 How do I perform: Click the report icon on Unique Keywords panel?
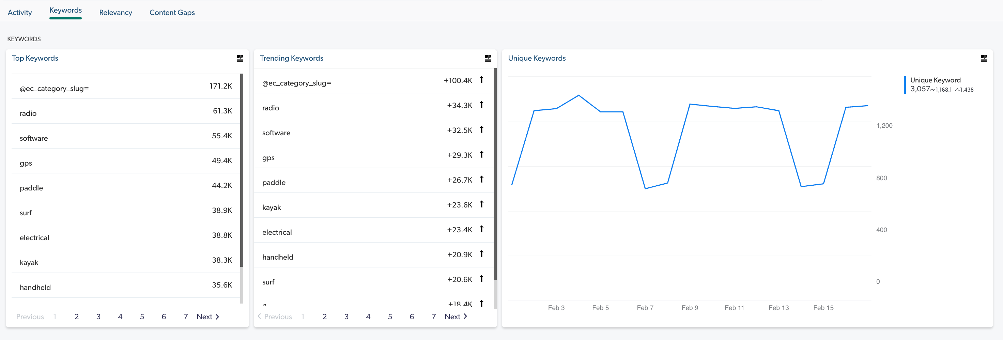[x=985, y=58]
